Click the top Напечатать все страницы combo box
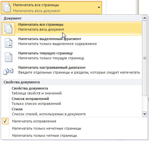This screenshot has height=141, width=149. (x=51, y=7)
